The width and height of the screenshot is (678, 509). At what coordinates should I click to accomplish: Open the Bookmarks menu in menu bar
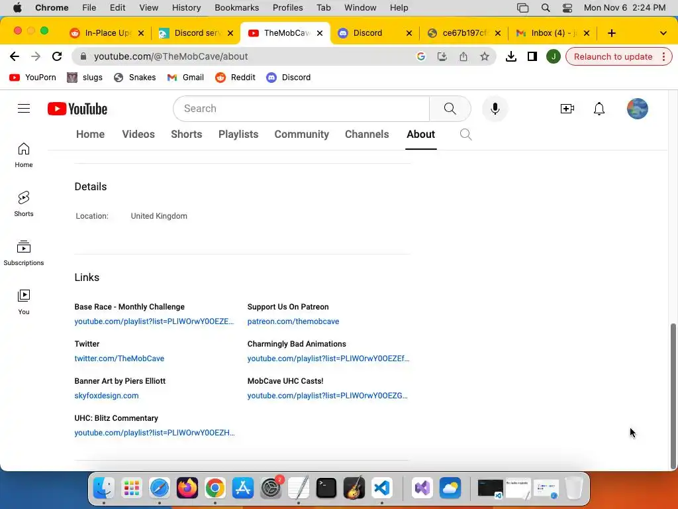coord(236,8)
